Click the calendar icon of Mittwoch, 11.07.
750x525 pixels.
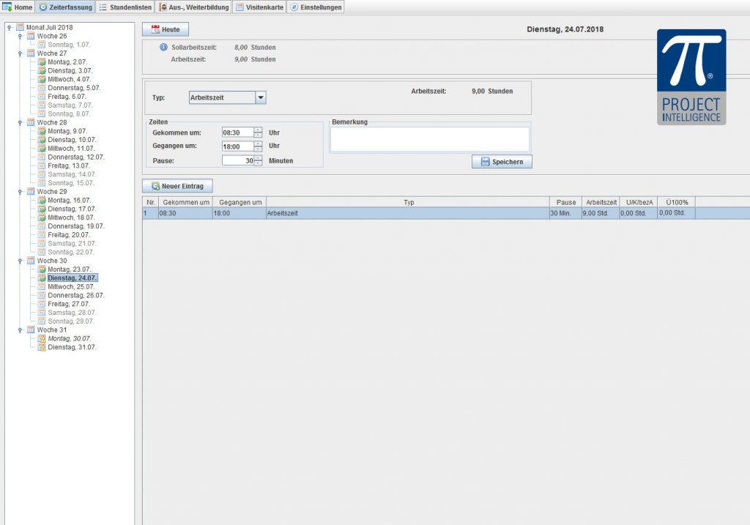pyautogui.click(x=42, y=148)
